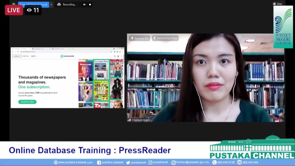The image size is (295, 166).
Task: Click the Pustaka Negeri Sarawak logo
Action: [x=283, y=27]
